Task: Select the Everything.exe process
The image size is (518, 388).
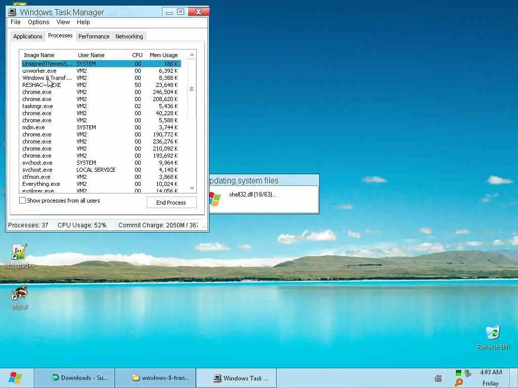Action: [x=101, y=184]
